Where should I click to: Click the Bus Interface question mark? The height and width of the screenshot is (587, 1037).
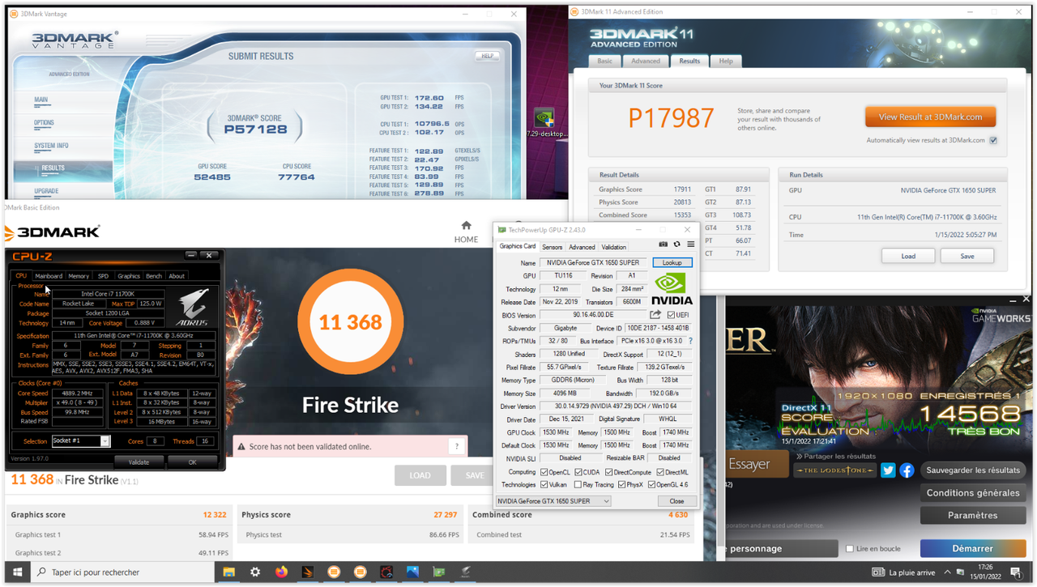[x=690, y=341]
